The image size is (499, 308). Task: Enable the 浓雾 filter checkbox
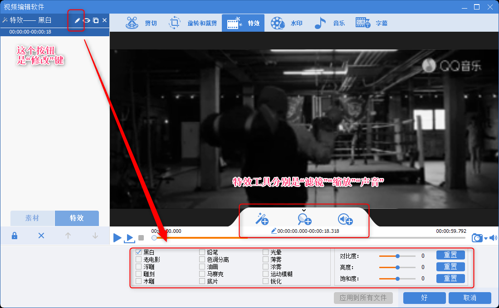265,267
